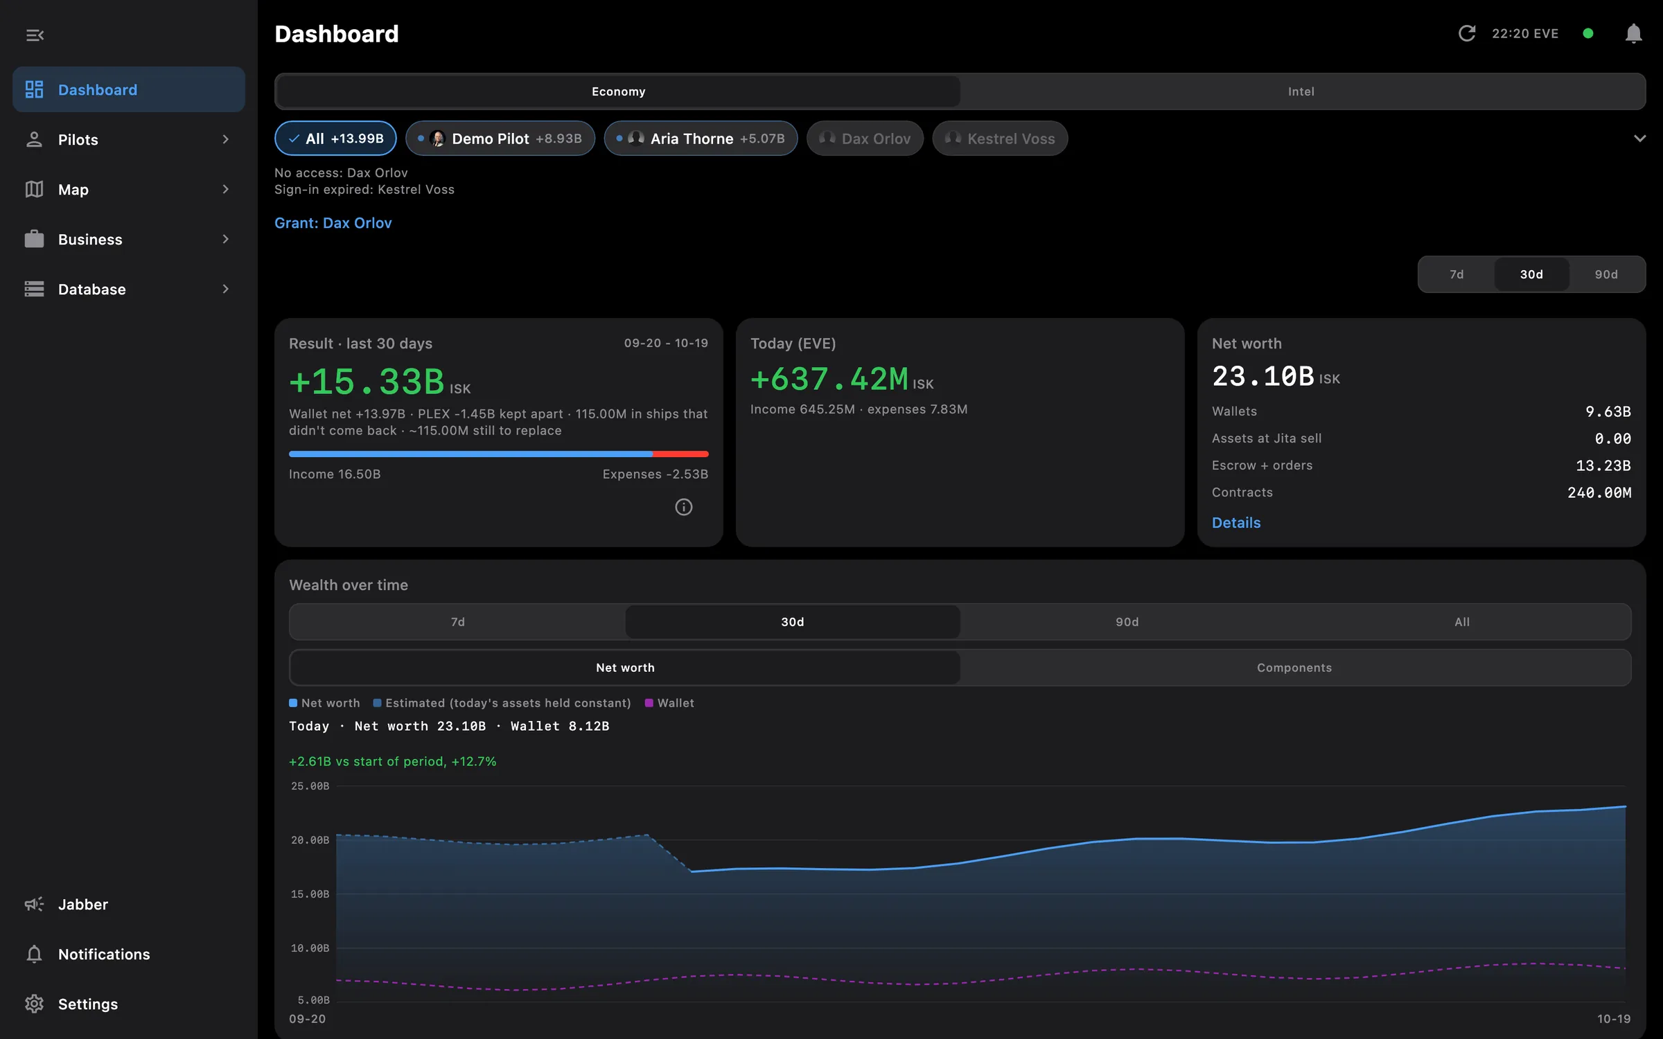
Task: Go to Settings page label
Action: (88, 1004)
